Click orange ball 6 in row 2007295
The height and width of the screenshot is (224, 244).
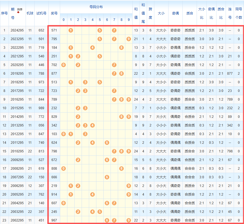click(107, 177)
